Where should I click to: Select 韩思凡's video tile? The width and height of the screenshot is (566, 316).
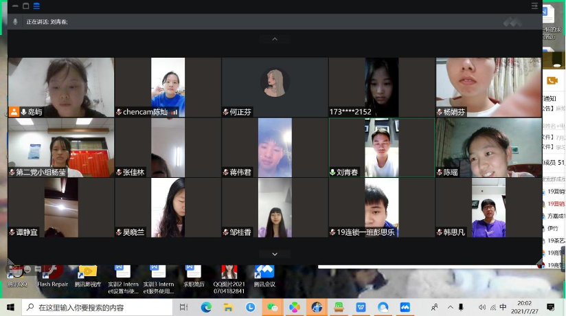[488, 208]
